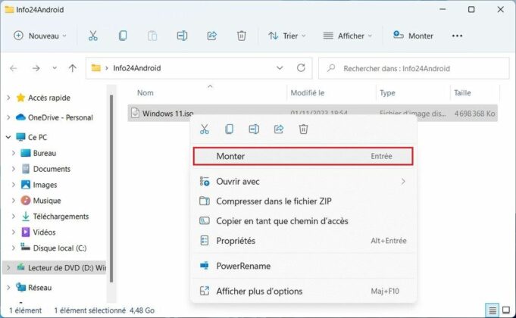Click the Rename icon in the context menu
Image resolution: width=516 pixels, height=318 pixels.
(x=254, y=129)
